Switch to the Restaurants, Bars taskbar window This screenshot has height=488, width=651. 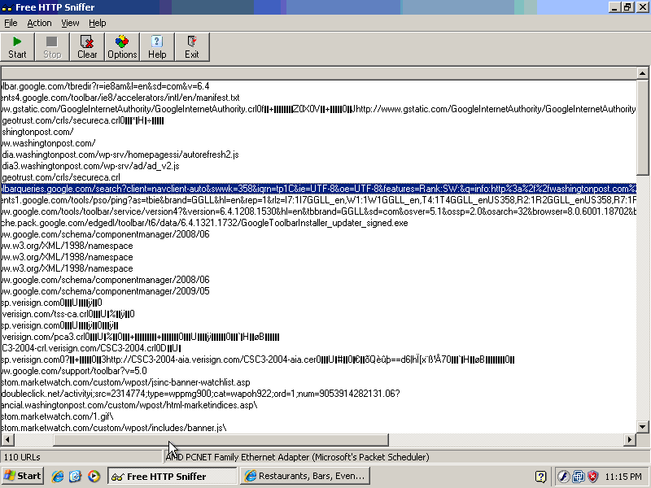pos(304,477)
